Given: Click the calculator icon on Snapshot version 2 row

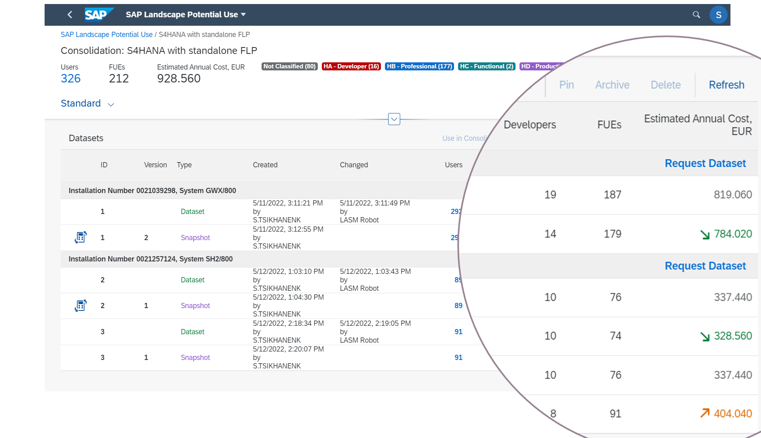Looking at the screenshot, I should click(x=80, y=237).
